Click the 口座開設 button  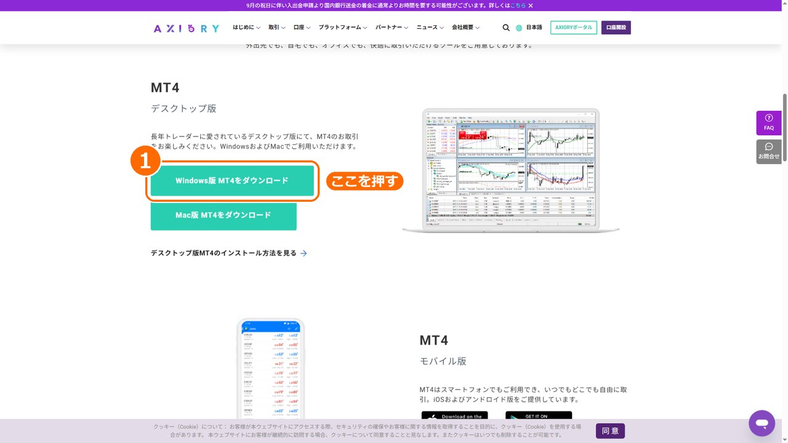click(x=616, y=28)
